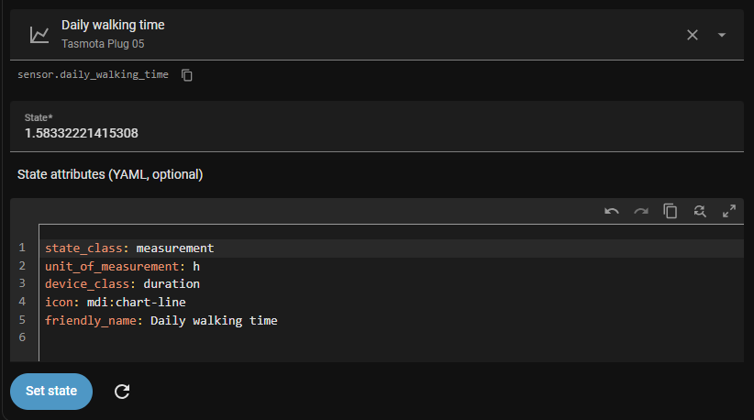This screenshot has width=754, height=420.
Task: Copy the sensor.daily_walking_time entity ID
Action: pos(187,74)
